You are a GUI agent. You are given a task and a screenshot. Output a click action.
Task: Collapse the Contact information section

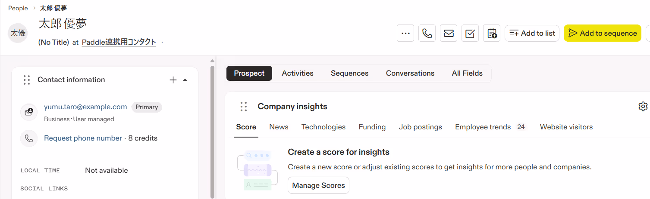(x=185, y=80)
